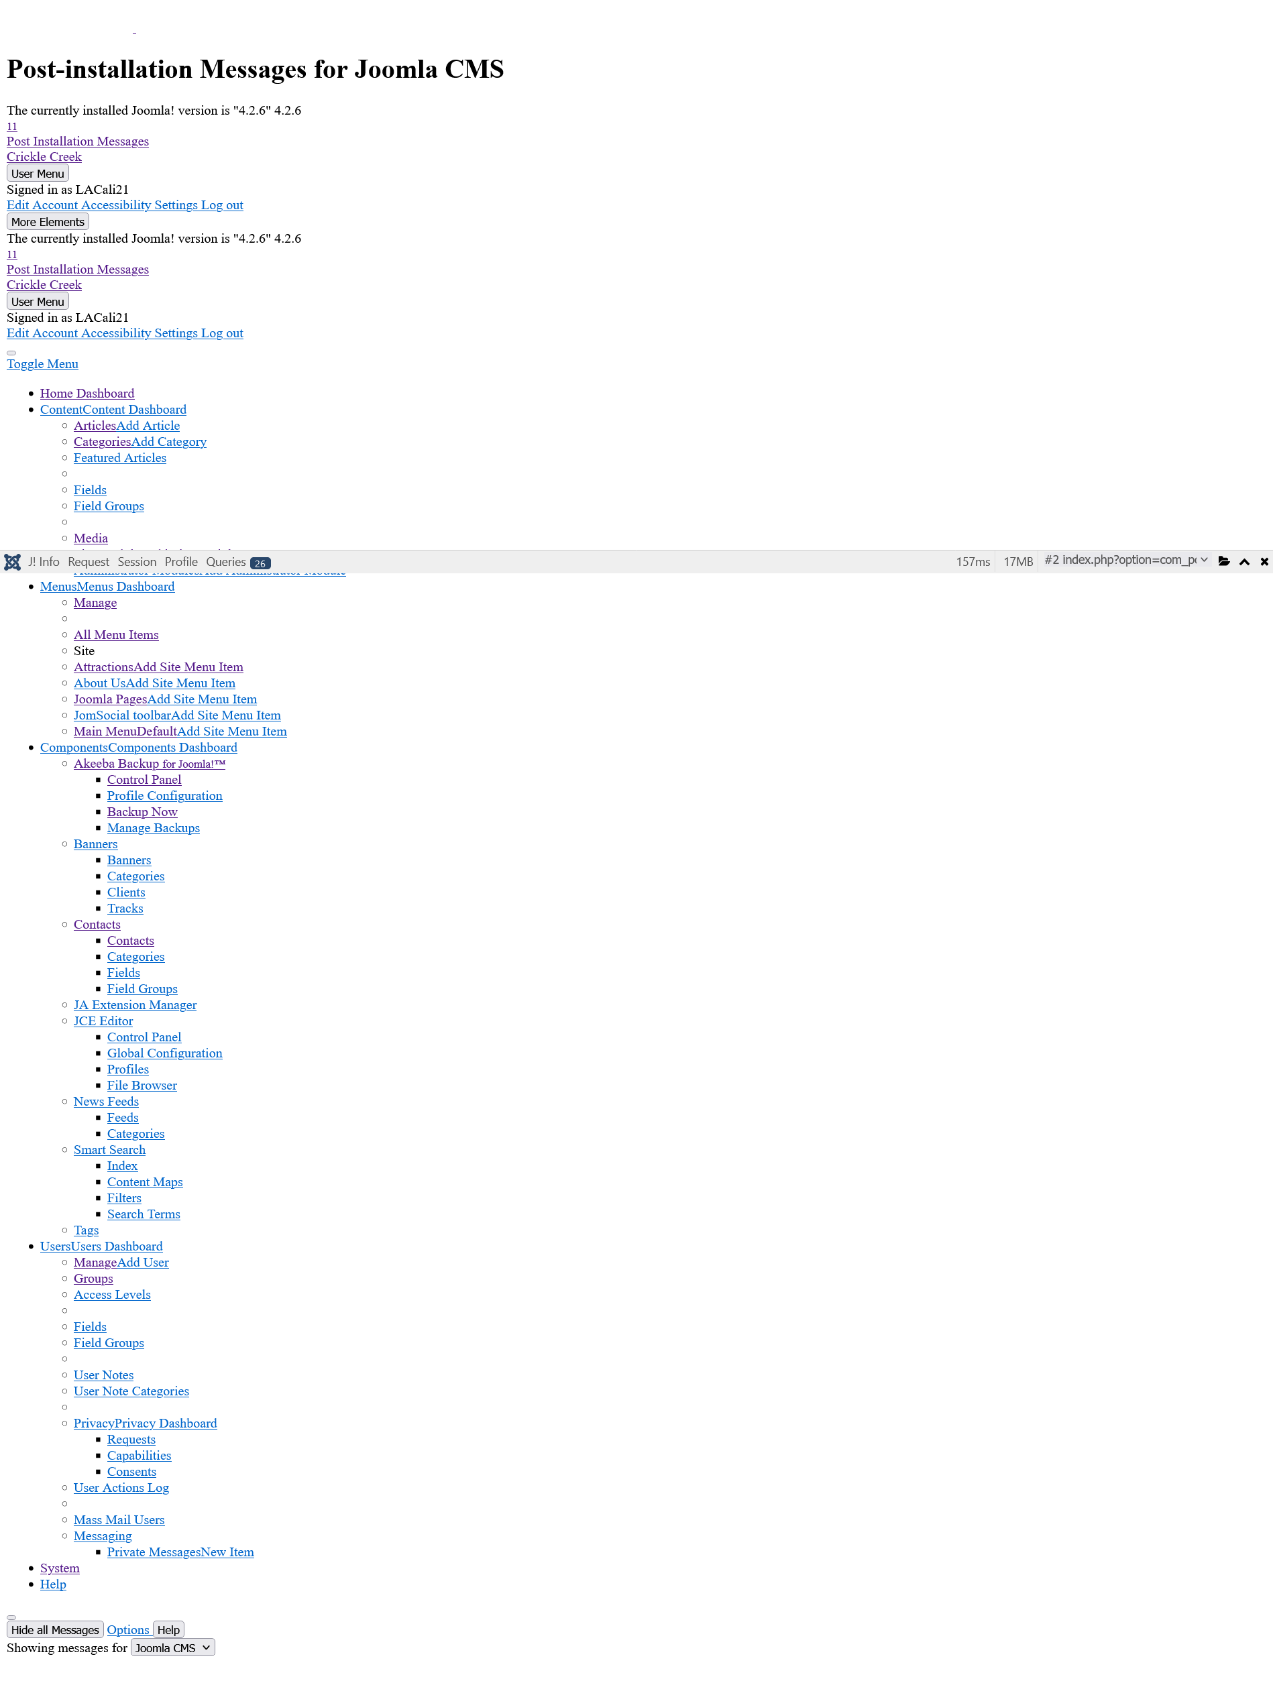This screenshot has height=1685, width=1273.
Task: Open JCE Global Configuration
Action: pos(164,1053)
